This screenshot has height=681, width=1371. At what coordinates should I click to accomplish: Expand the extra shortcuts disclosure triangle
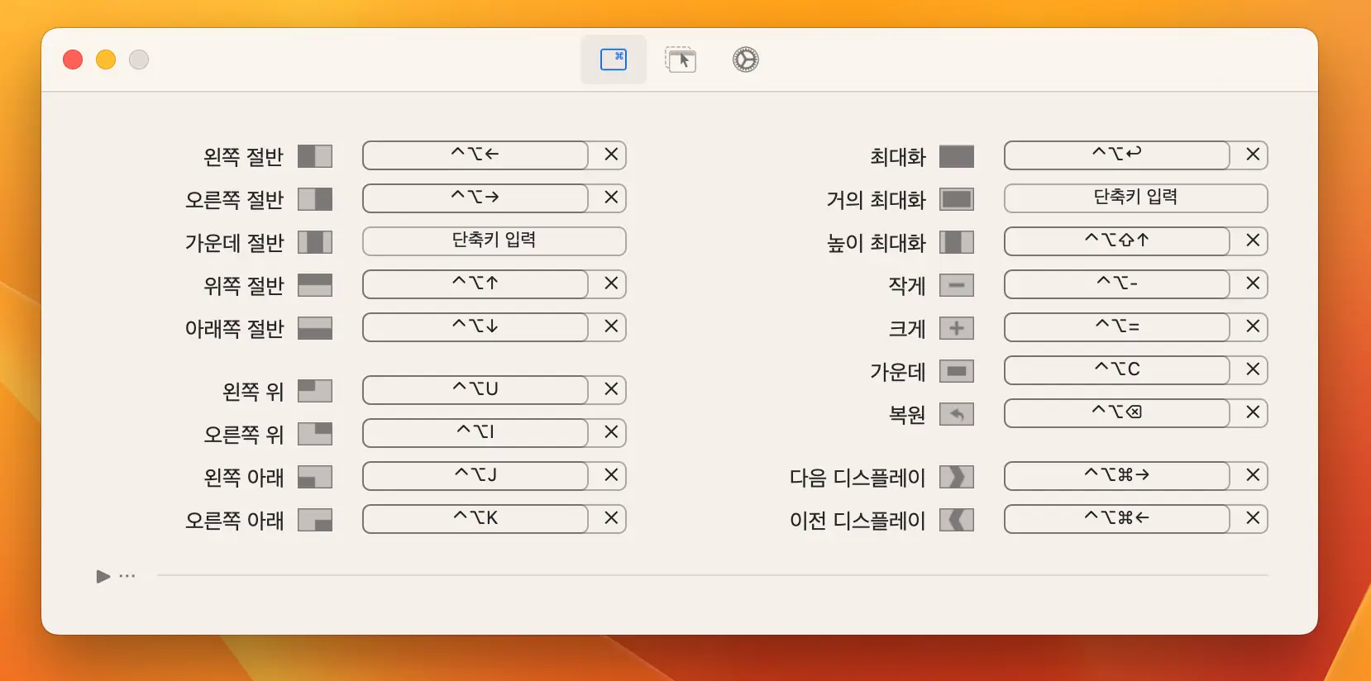click(103, 576)
